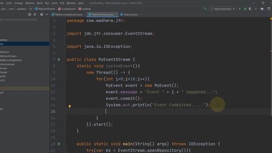Close the MyEvent.java tab

coord(140,14)
